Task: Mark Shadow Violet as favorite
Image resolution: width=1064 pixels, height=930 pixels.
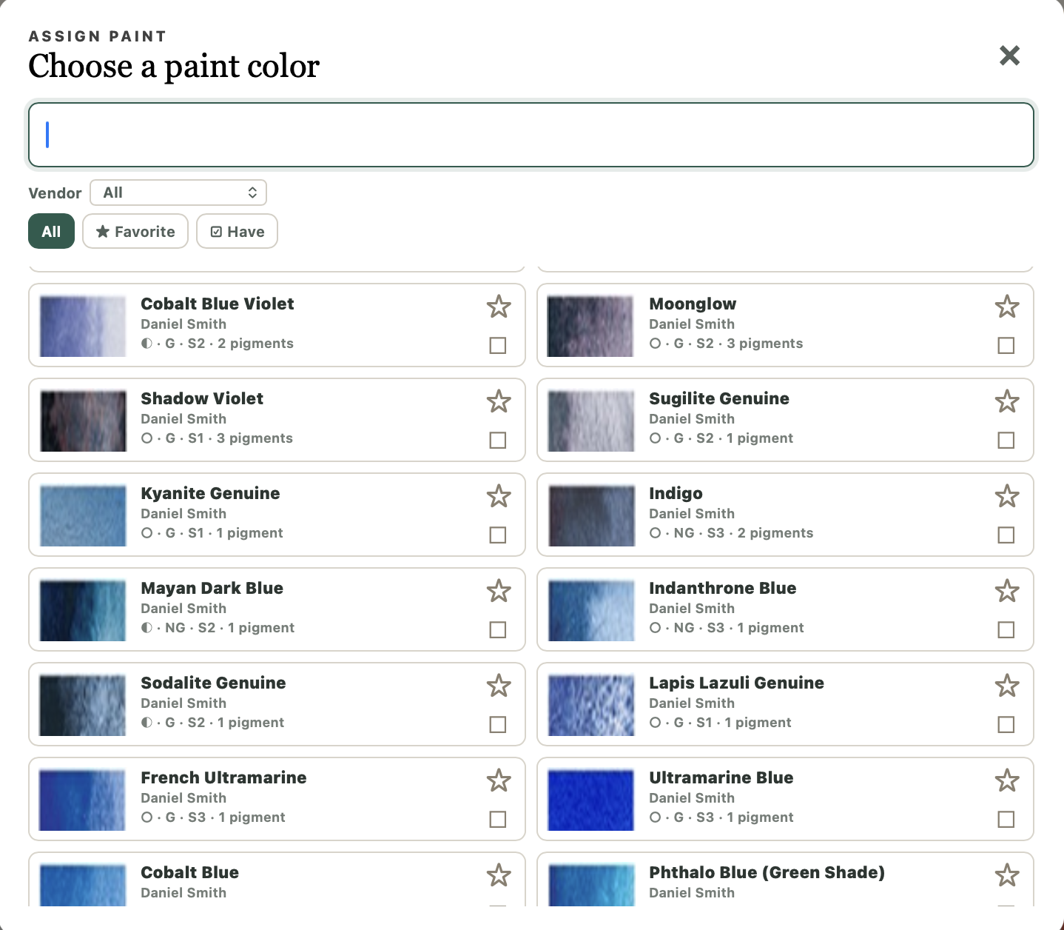Action: pyautogui.click(x=499, y=401)
